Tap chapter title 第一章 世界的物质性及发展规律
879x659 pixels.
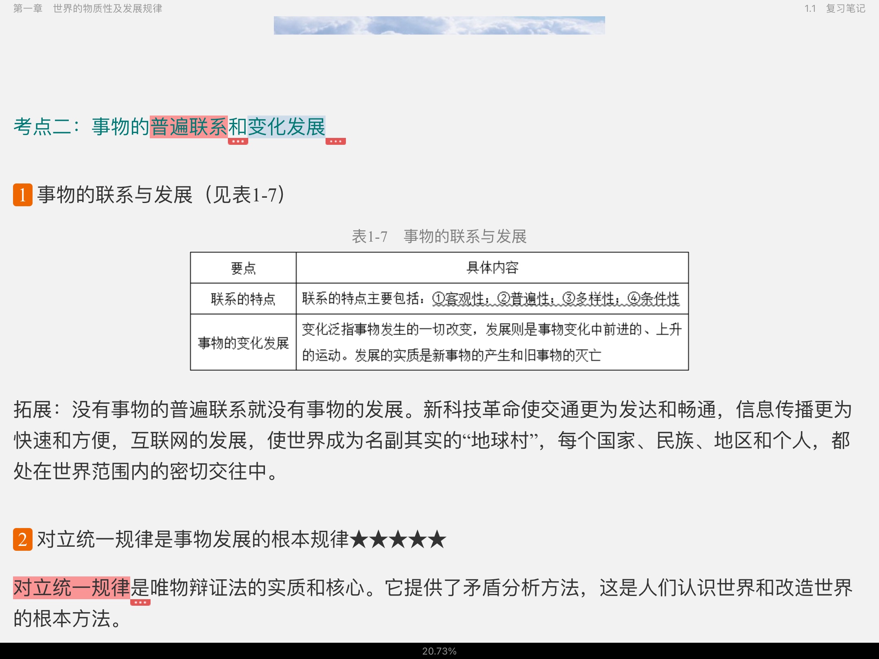[87, 8]
